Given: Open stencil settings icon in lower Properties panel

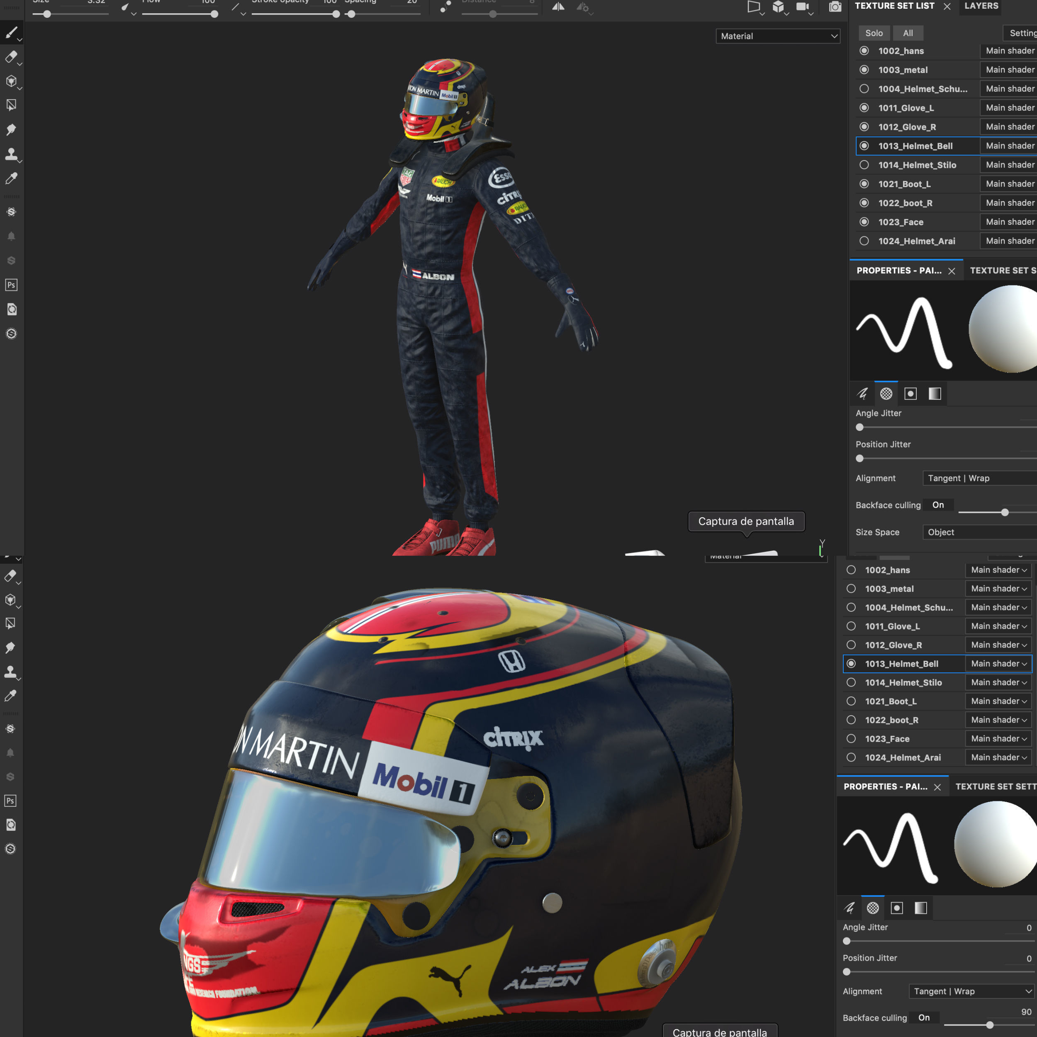Looking at the screenshot, I should (897, 908).
